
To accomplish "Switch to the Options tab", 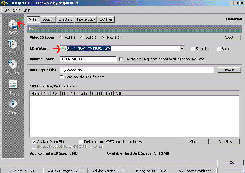I will click(48, 19).
